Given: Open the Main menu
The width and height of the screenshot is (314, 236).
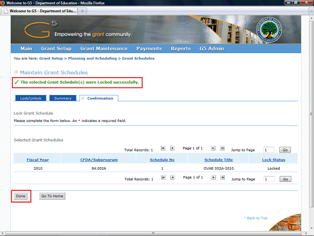Looking at the screenshot, I should (x=26, y=49).
